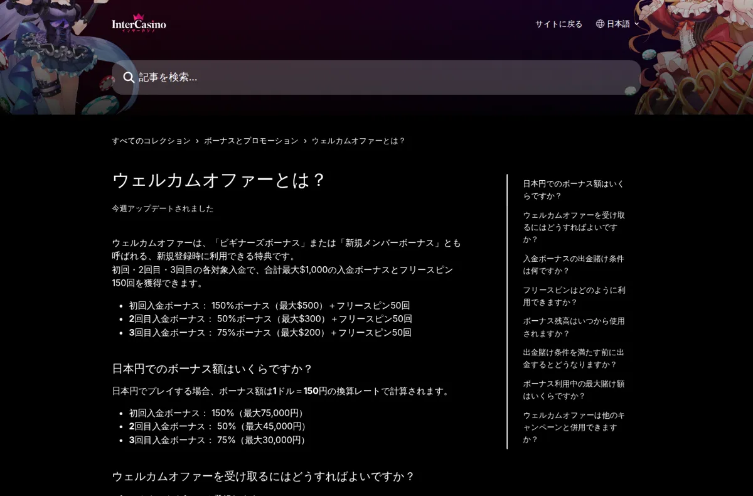Click the 日本円でのボーナス額はいくらですか？ heading

tap(212, 369)
